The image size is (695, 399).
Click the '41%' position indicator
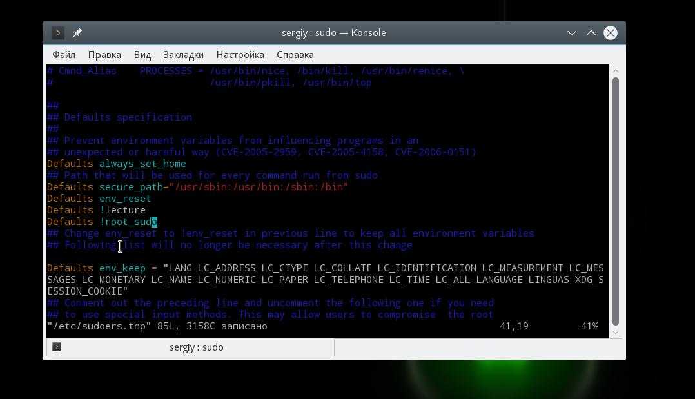pos(589,326)
